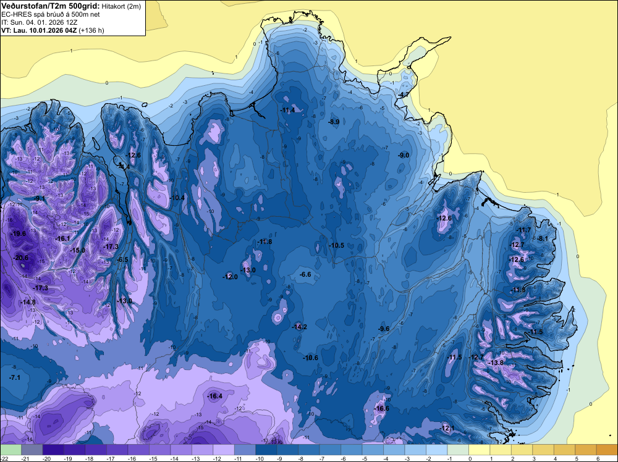Select the yellow legend swatch labeled 0
Image resolution: width=618 pixels, height=462 pixels.
(479, 450)
